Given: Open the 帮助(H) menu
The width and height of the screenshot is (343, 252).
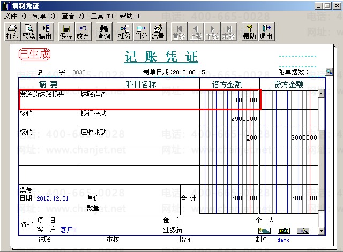Looking at the screenshot, I should pyautogui.click(x=131, y=16).
